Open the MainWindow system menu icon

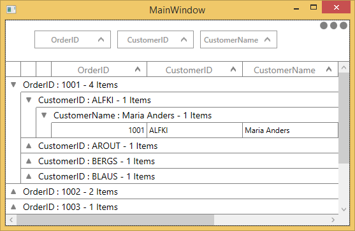click(11, 10)
